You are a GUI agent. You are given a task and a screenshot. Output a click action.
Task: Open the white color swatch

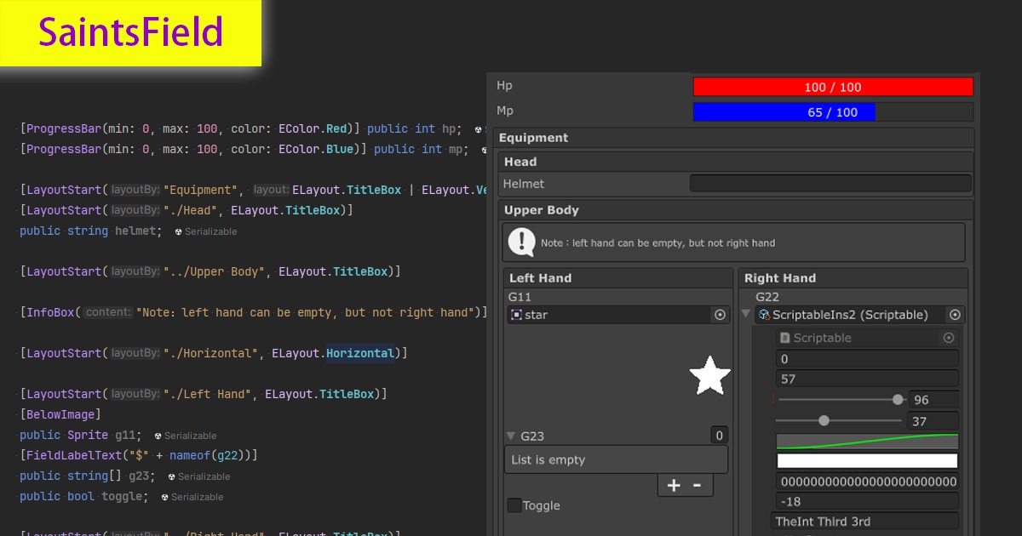pyautogui.click(x=867, y=461)
